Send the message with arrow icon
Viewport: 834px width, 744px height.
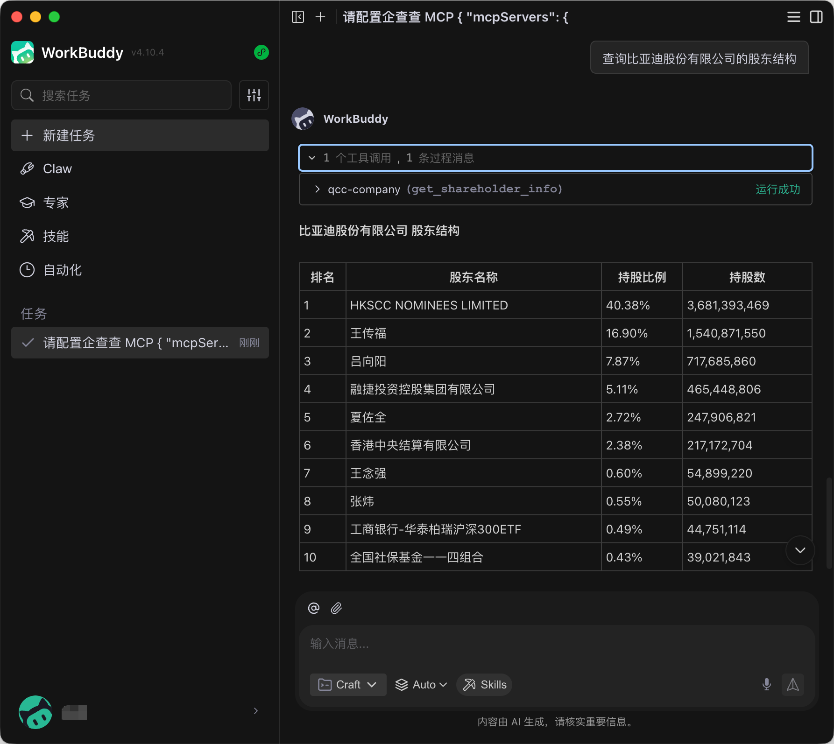[793, 685]
